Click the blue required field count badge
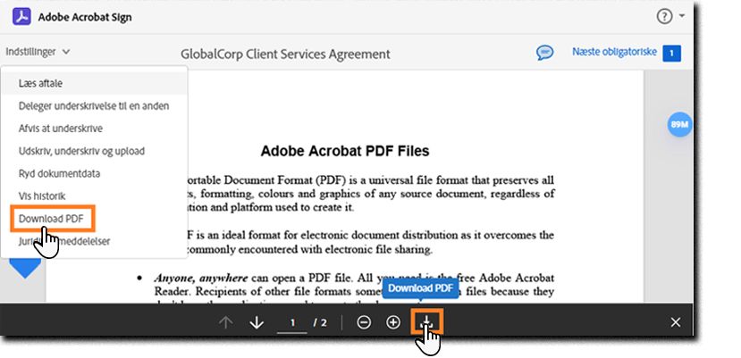The image size is (741, 358). (x=671, y=54)
